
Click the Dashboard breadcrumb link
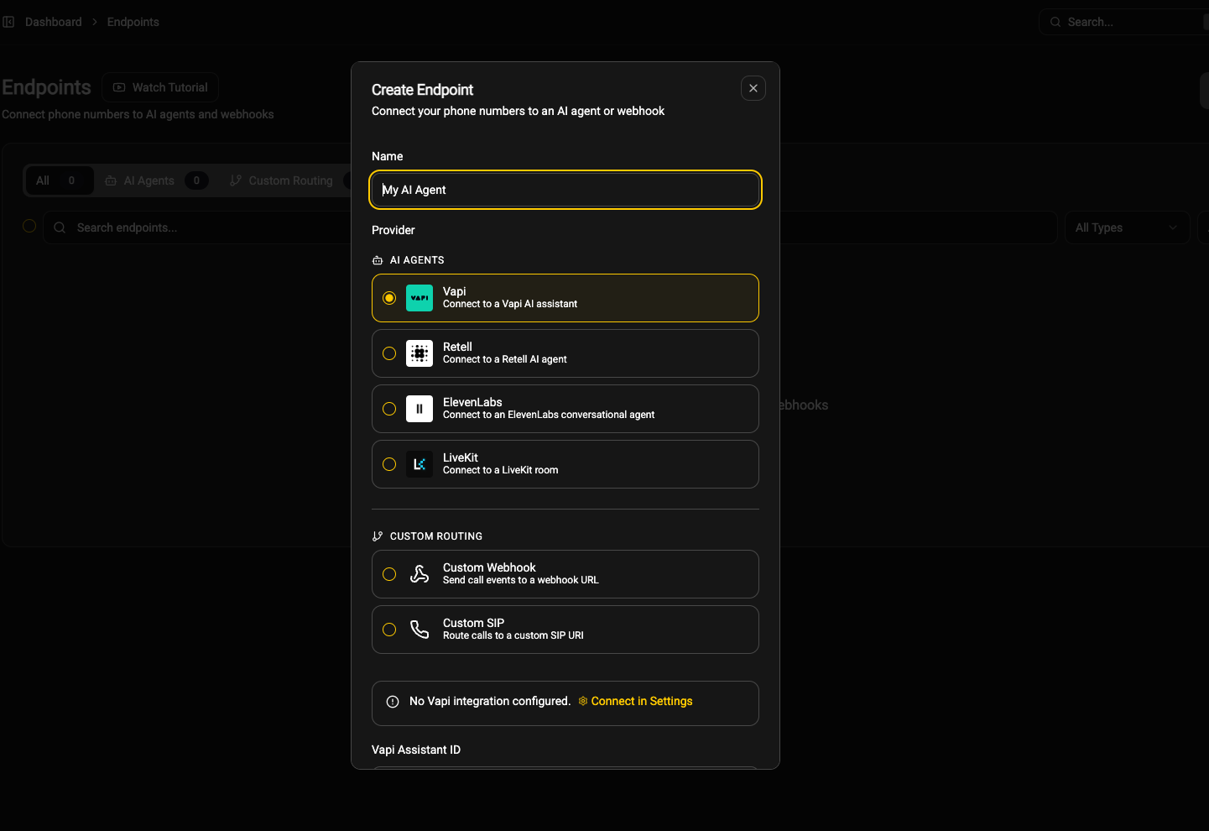pyautogui.click(x=54, y=22)
